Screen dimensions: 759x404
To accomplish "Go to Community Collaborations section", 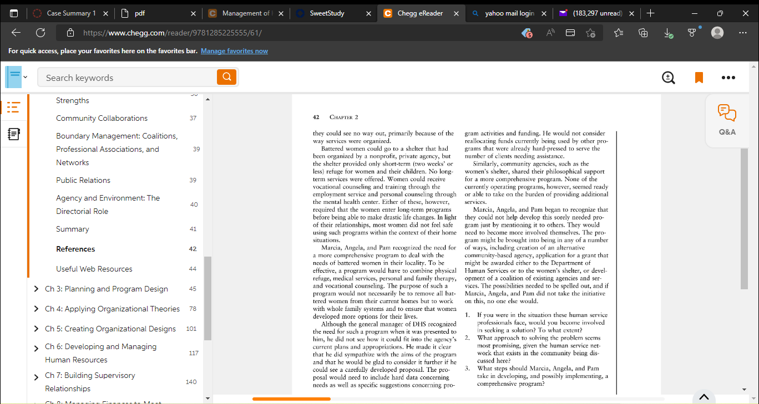I will click(102, 118).
